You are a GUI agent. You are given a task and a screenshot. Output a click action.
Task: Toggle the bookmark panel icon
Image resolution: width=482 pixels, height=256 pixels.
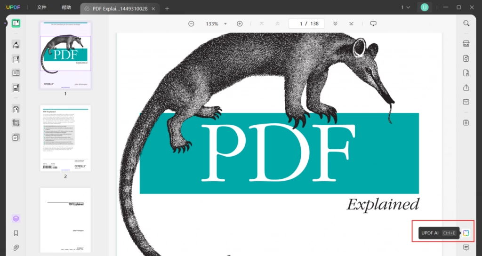point(16,233)
